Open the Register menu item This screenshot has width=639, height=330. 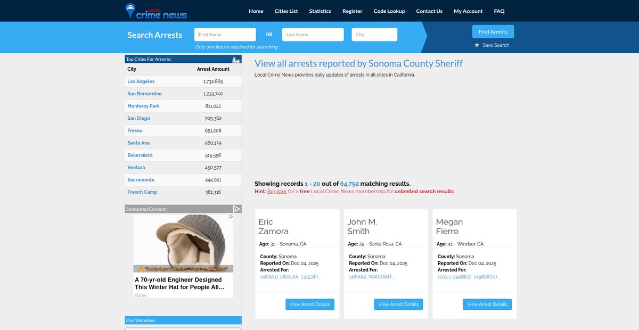pyautogui.click(x=353, y=11)
